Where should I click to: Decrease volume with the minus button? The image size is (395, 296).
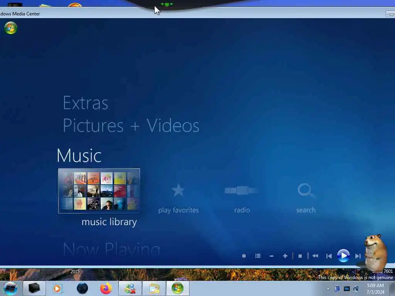click(271, 256)
